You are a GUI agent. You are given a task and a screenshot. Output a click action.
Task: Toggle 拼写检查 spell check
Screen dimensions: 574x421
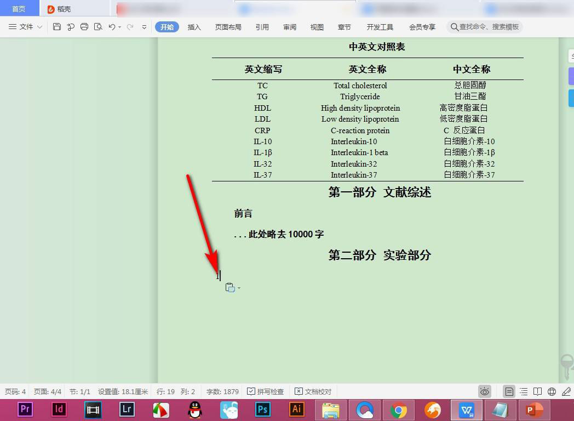266,391
